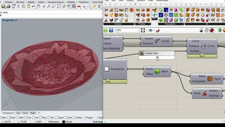Click the pink Metaball icon in Triangulation panel
Viewport: 225px width, 127px height.
(x=171, y=20)
